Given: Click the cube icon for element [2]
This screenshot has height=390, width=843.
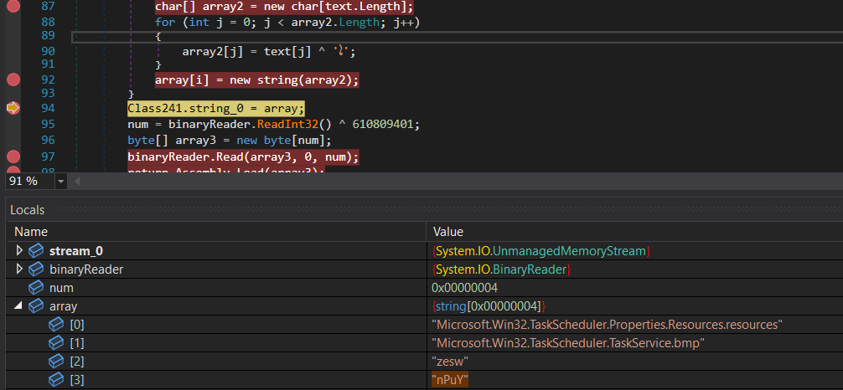Looking at the screenshot, I should click(x=56, y=361).
